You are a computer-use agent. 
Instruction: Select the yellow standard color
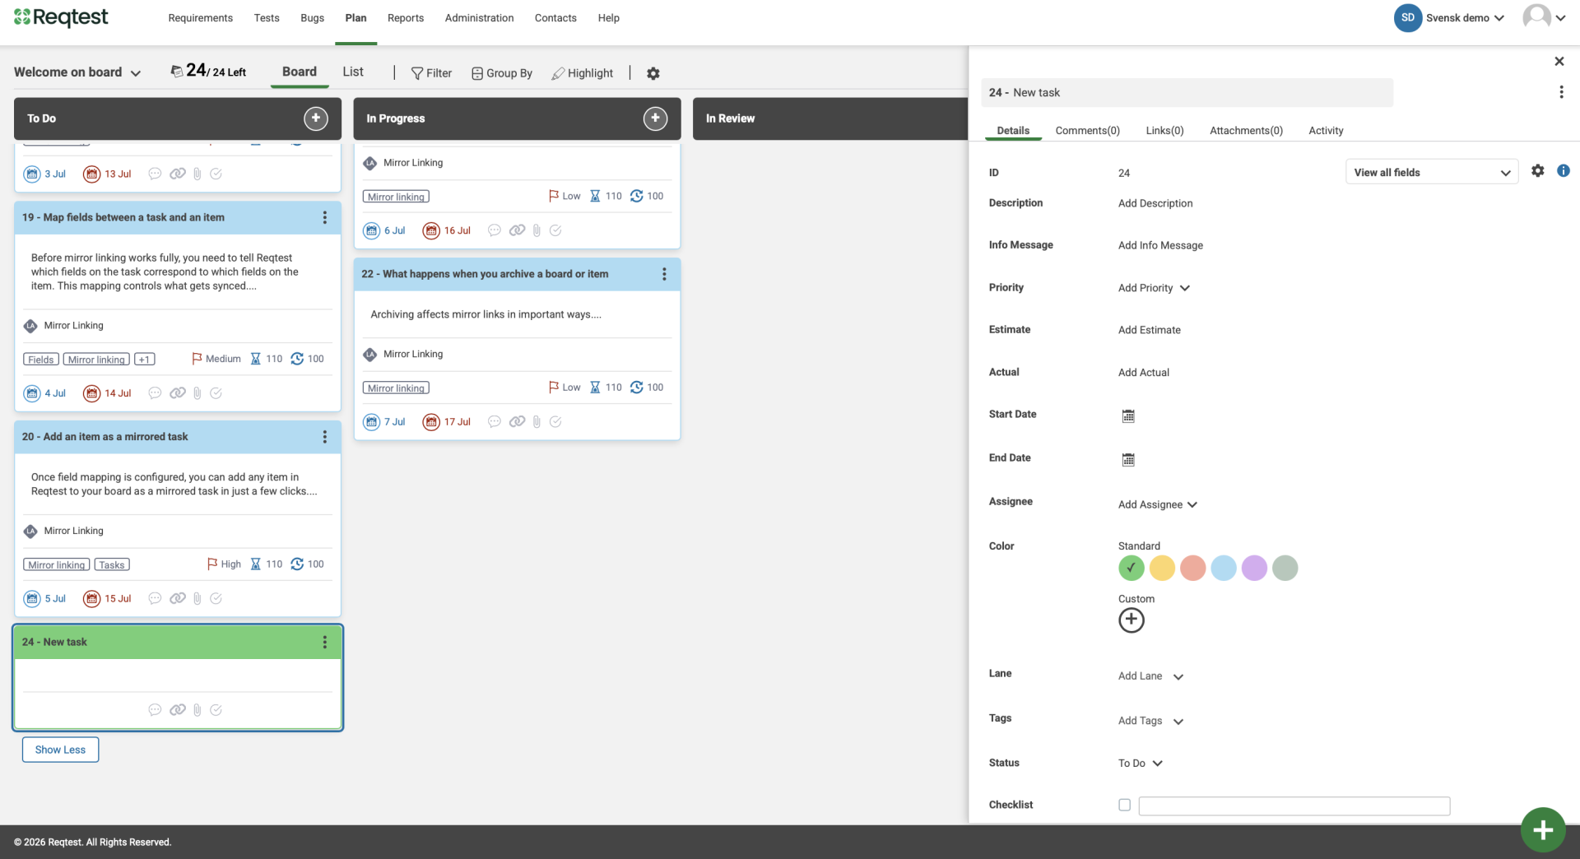tap(1162, 568)
